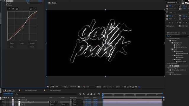Screen dimensions: 189x106
Task: Click the Auto button under curves
Action: click(x=22, y=43)
